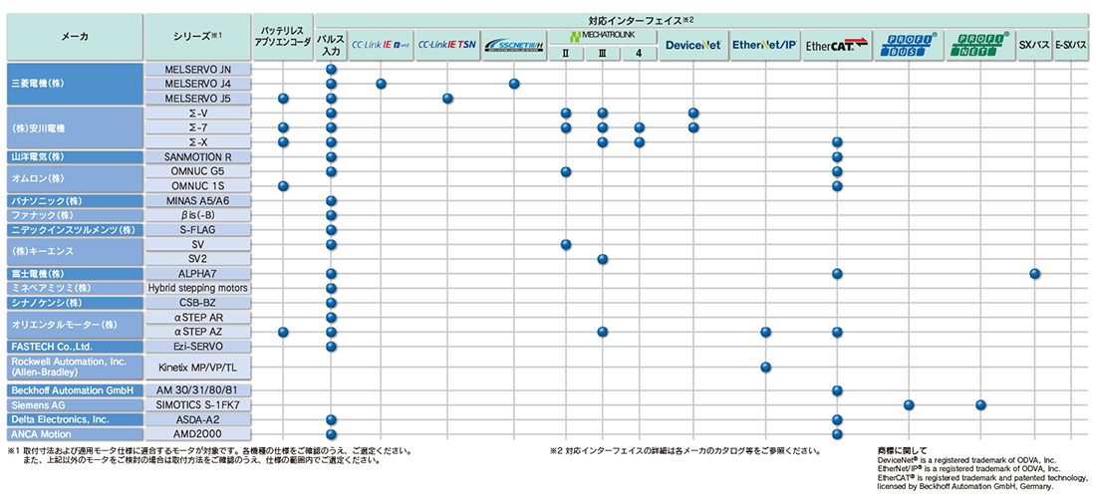Click SV row dot under MECHATROLINK II
Screen dimensions: 1096x502
(566, 244)
